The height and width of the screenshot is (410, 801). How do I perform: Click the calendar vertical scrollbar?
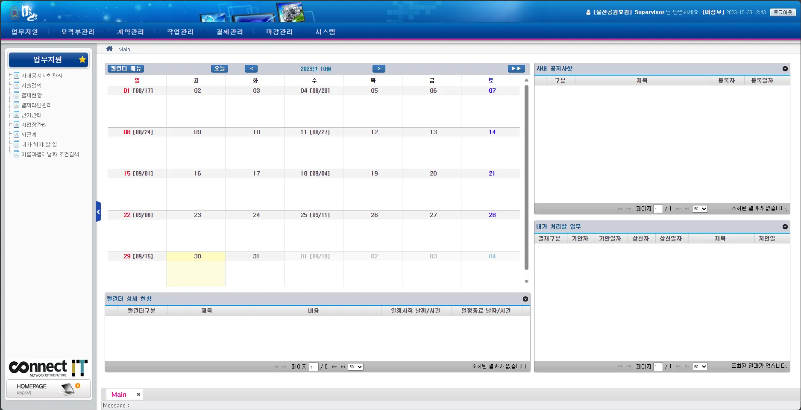[x=526, y=177]
